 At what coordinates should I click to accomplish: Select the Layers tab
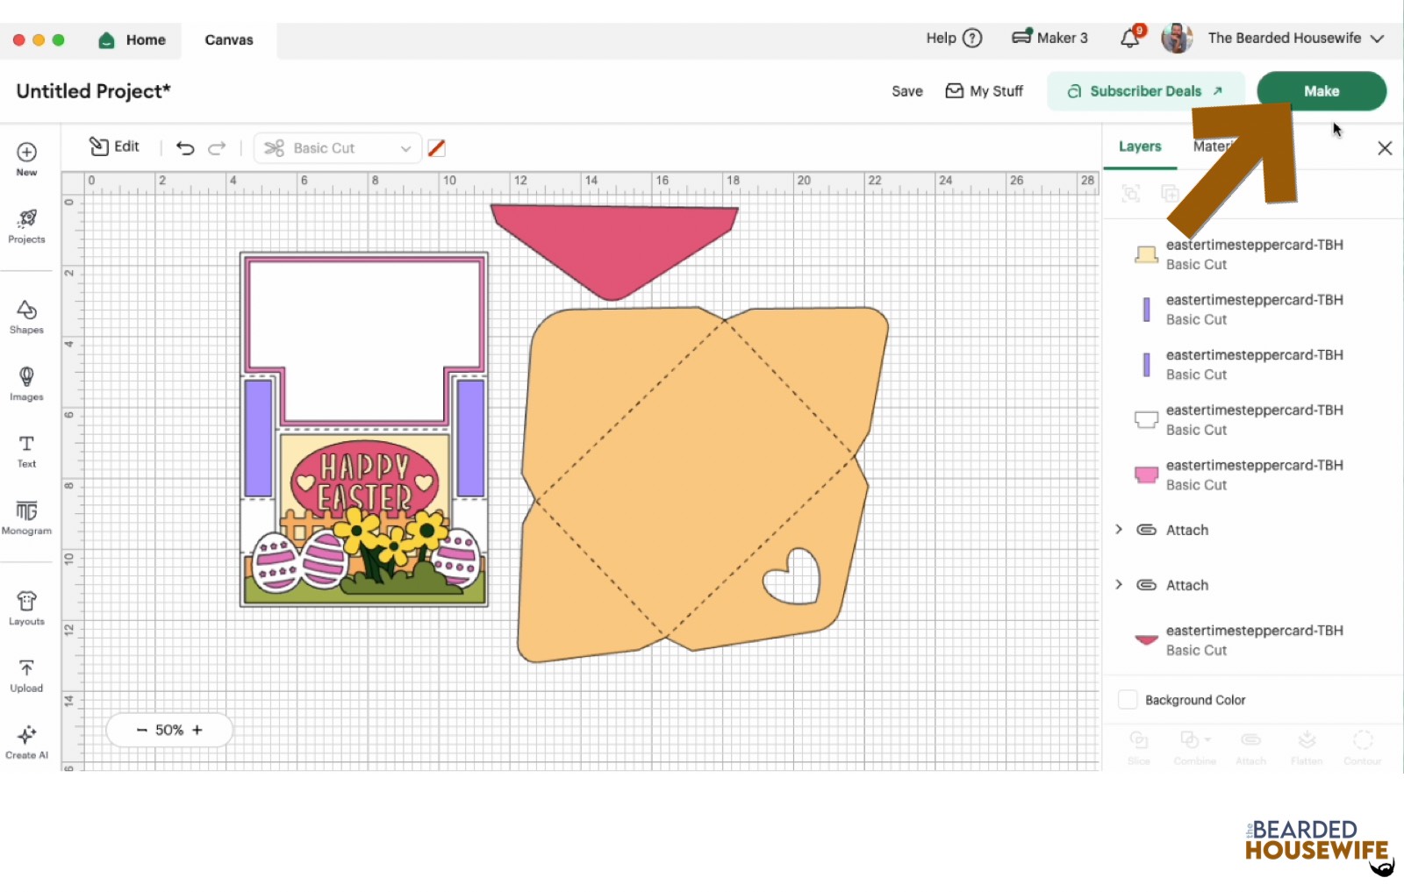[x=1140, y=146]
